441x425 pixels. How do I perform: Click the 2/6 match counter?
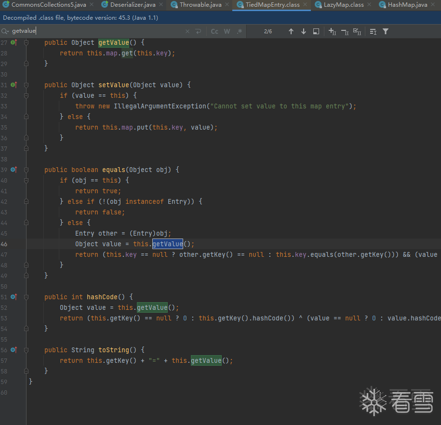coord(268,31)
